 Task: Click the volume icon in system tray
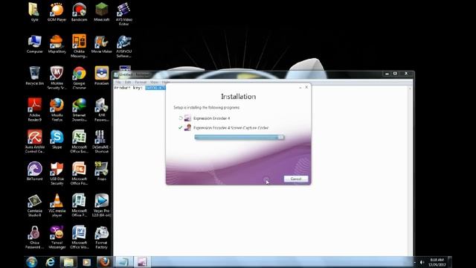tap(422, 262)
